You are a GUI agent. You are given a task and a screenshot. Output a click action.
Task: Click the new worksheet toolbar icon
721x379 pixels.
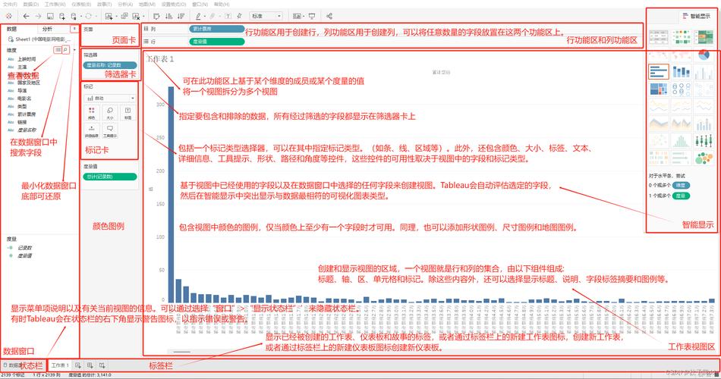(x=109, y=16)
